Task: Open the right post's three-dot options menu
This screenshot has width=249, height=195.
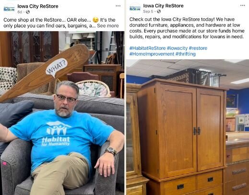Action: [x=243, y=5]
